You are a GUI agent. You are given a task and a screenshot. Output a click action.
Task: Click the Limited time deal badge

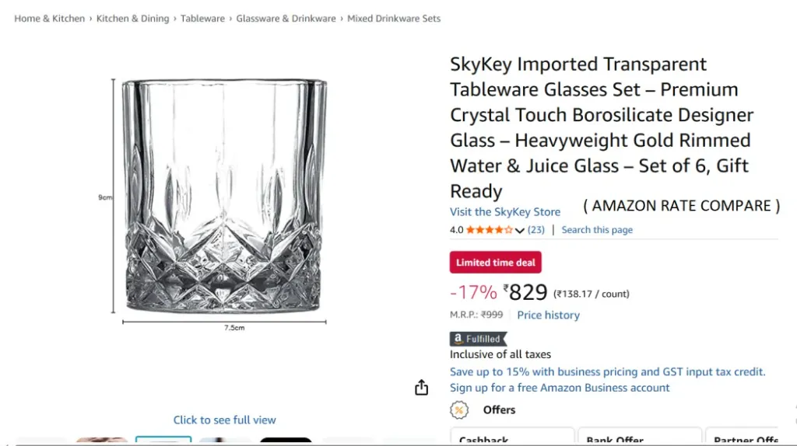click(495, 263)
